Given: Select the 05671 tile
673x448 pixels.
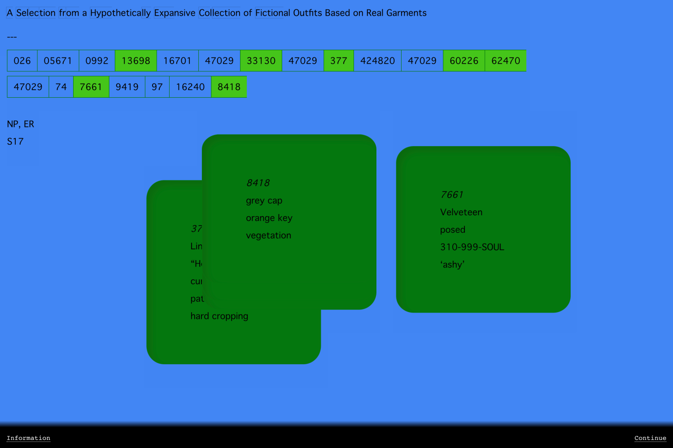Looking at the screenshot, I should pos(58,61).
